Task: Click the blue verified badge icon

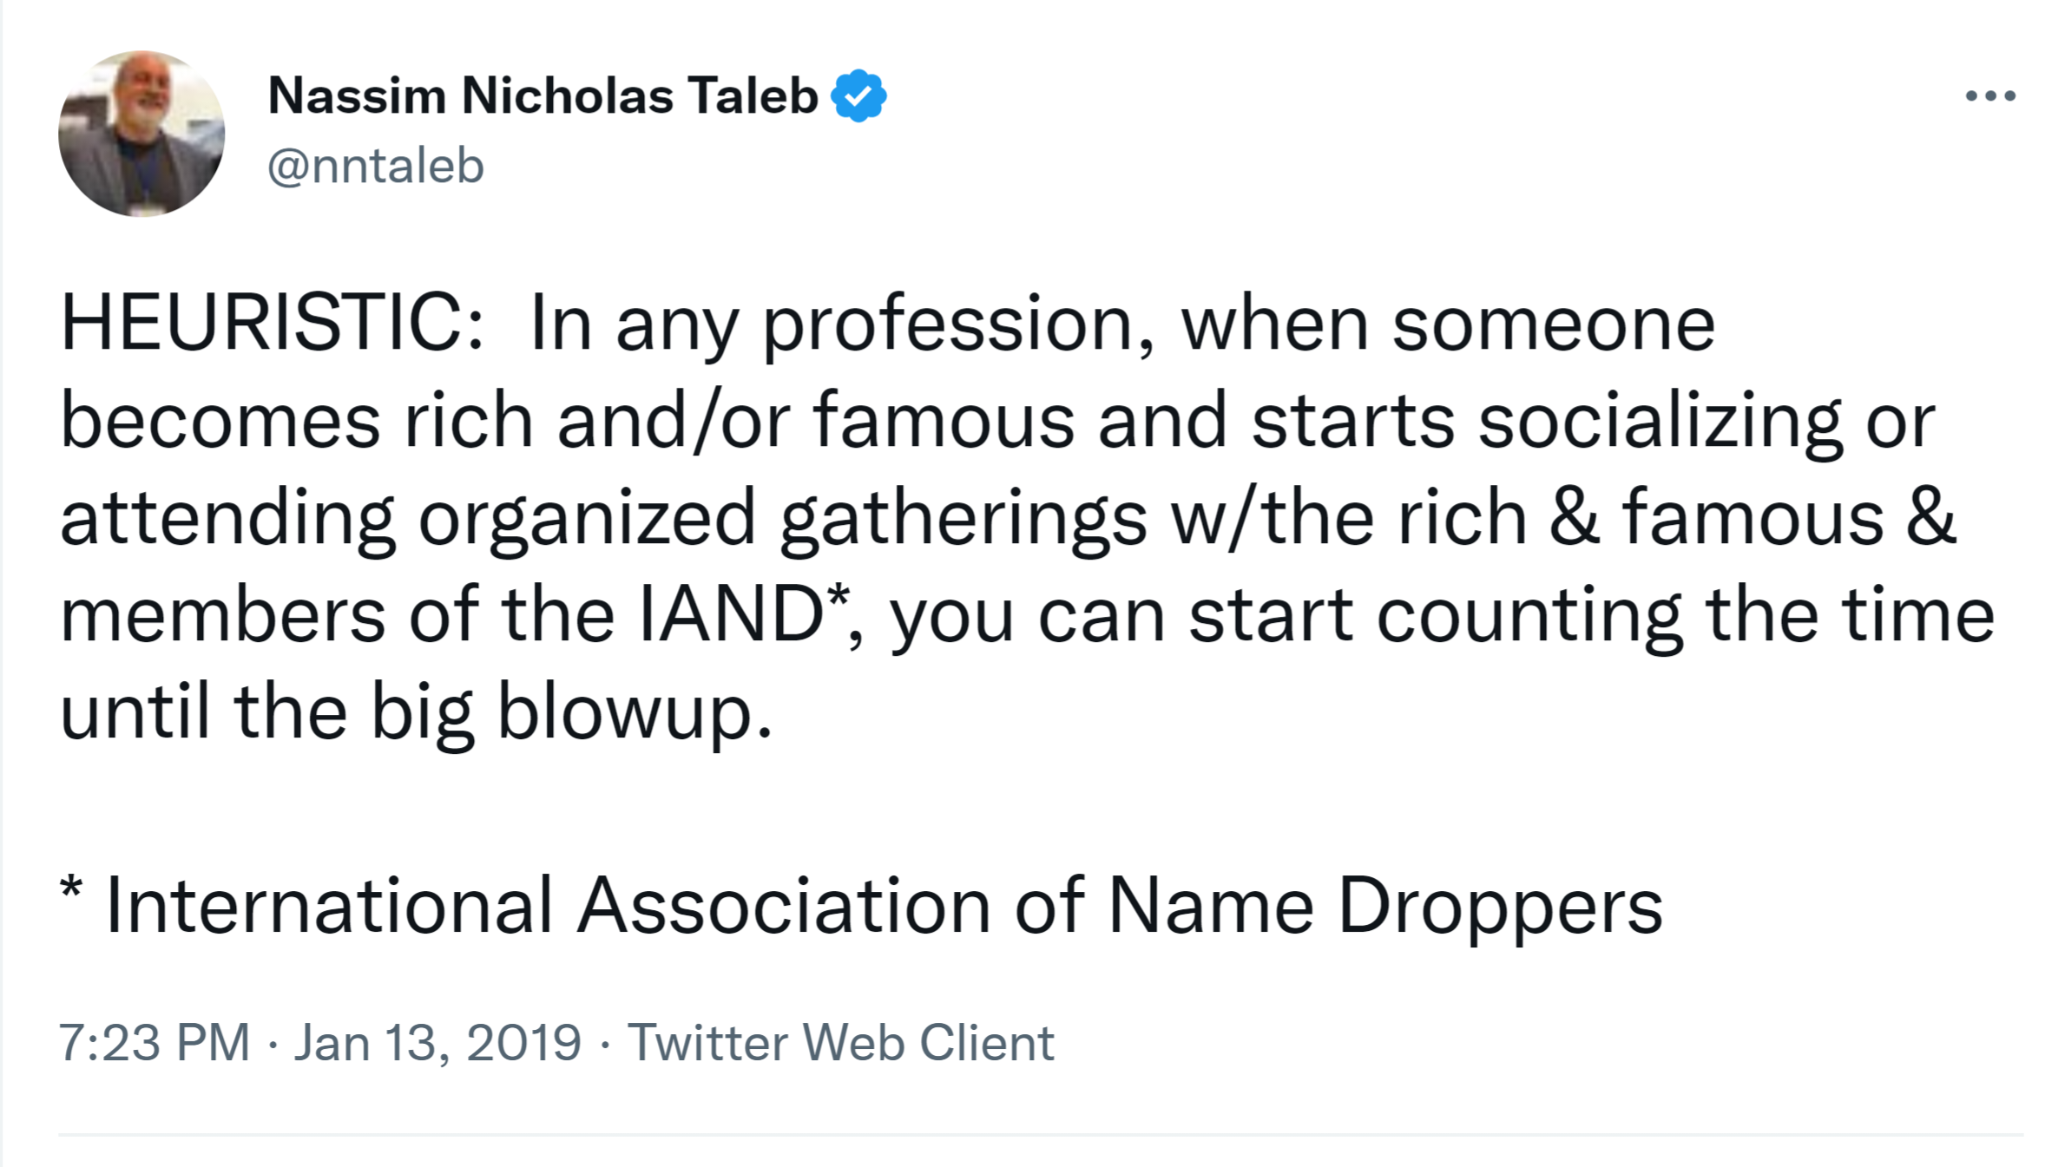Action: (x=858, y=95)
